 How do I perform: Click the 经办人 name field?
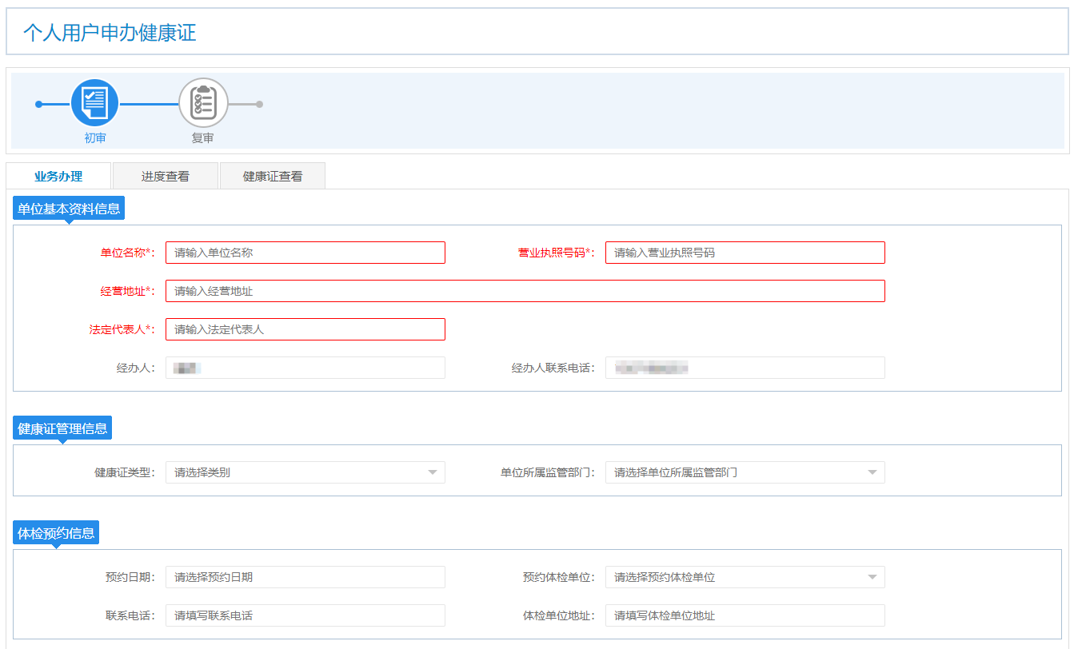point(305,368)
